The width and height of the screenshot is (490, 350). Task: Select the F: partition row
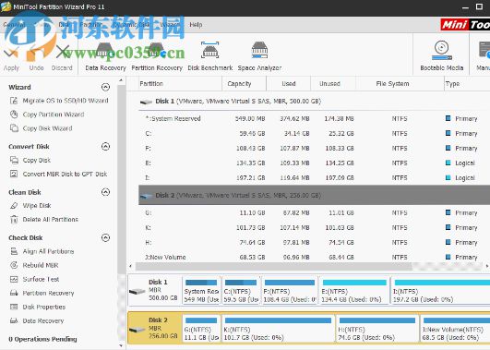click(x=314, y=149)
